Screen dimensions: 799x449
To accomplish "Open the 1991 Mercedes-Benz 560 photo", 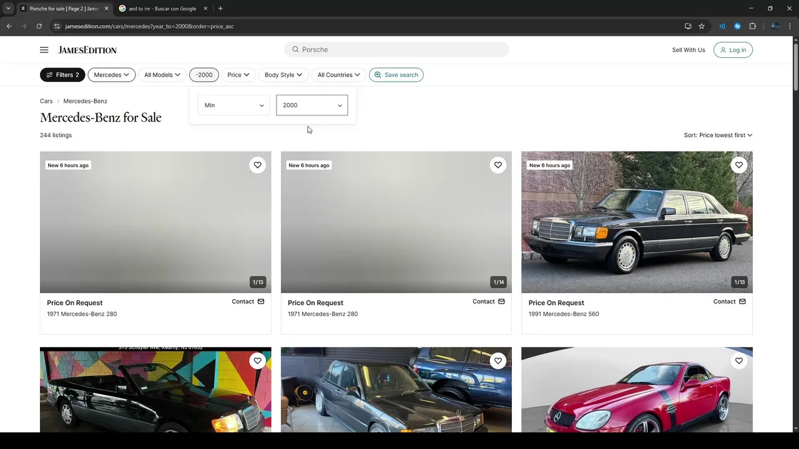I will (637, 222).
